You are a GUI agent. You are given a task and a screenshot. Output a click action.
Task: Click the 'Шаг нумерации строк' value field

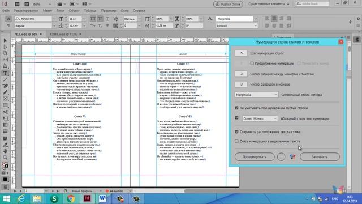[242, 53]
